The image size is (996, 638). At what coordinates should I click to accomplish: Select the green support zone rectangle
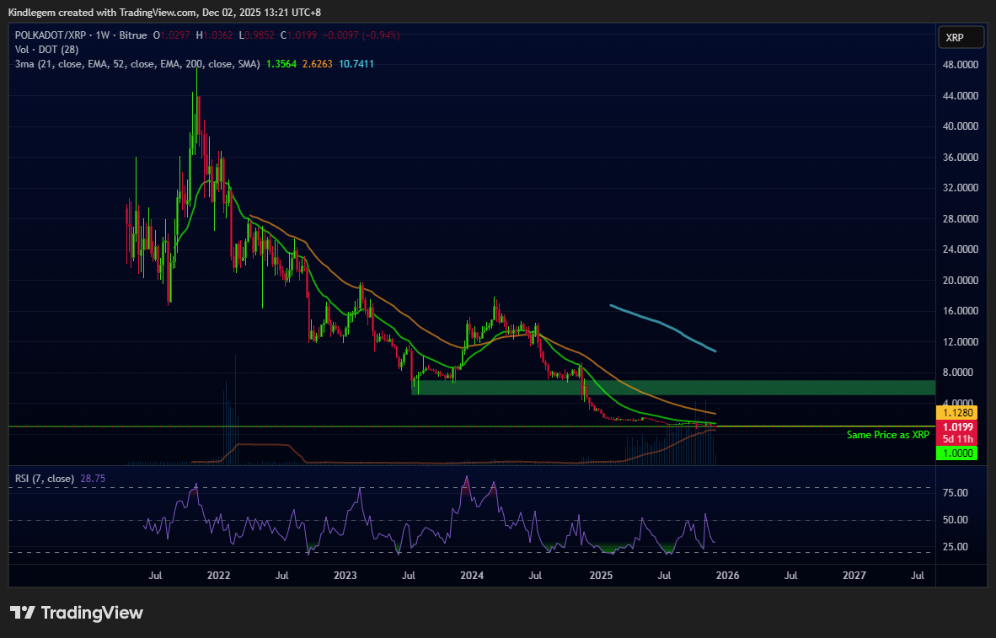673,388
